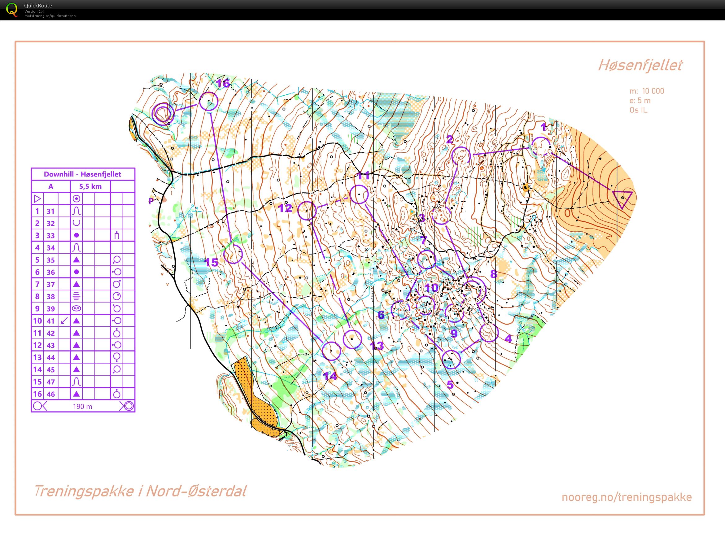Click the oval feature symbol in row 9 (code 39)
Image resolution: width=725 pixels, height=533 pixels.
[76, 308]
